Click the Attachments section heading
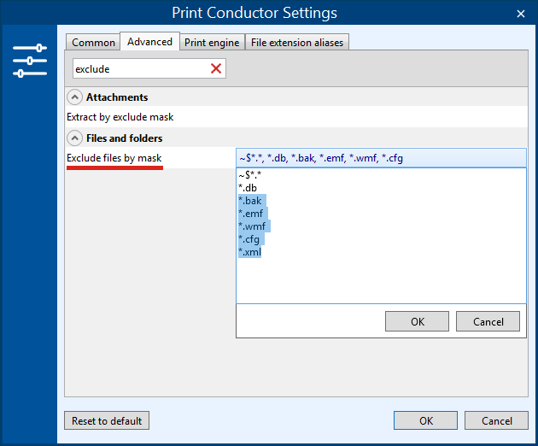Viewport: 538px width, 446px height. 117,97
